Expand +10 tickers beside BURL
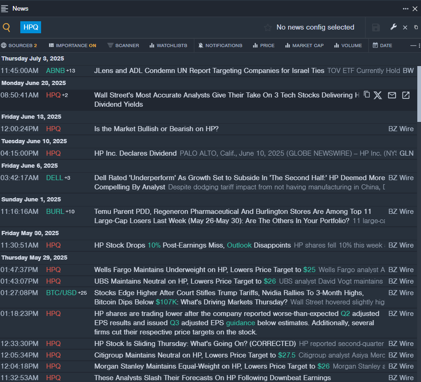 pyautogui.click(x=70, y=212)
